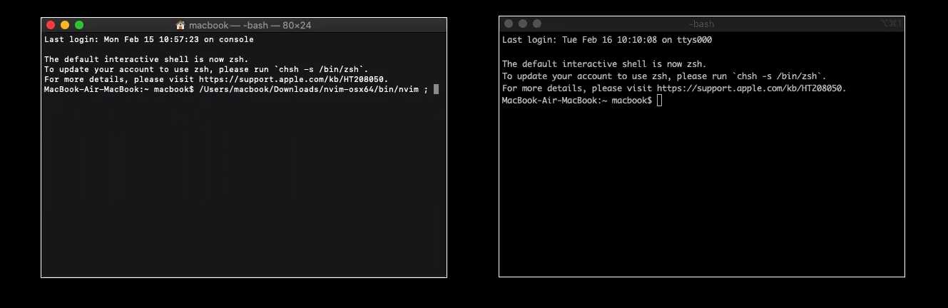Screen dimensions: 948x308
Task: Click the hollow cursor at the inactive window's prompt
Action: pos(659,101)
